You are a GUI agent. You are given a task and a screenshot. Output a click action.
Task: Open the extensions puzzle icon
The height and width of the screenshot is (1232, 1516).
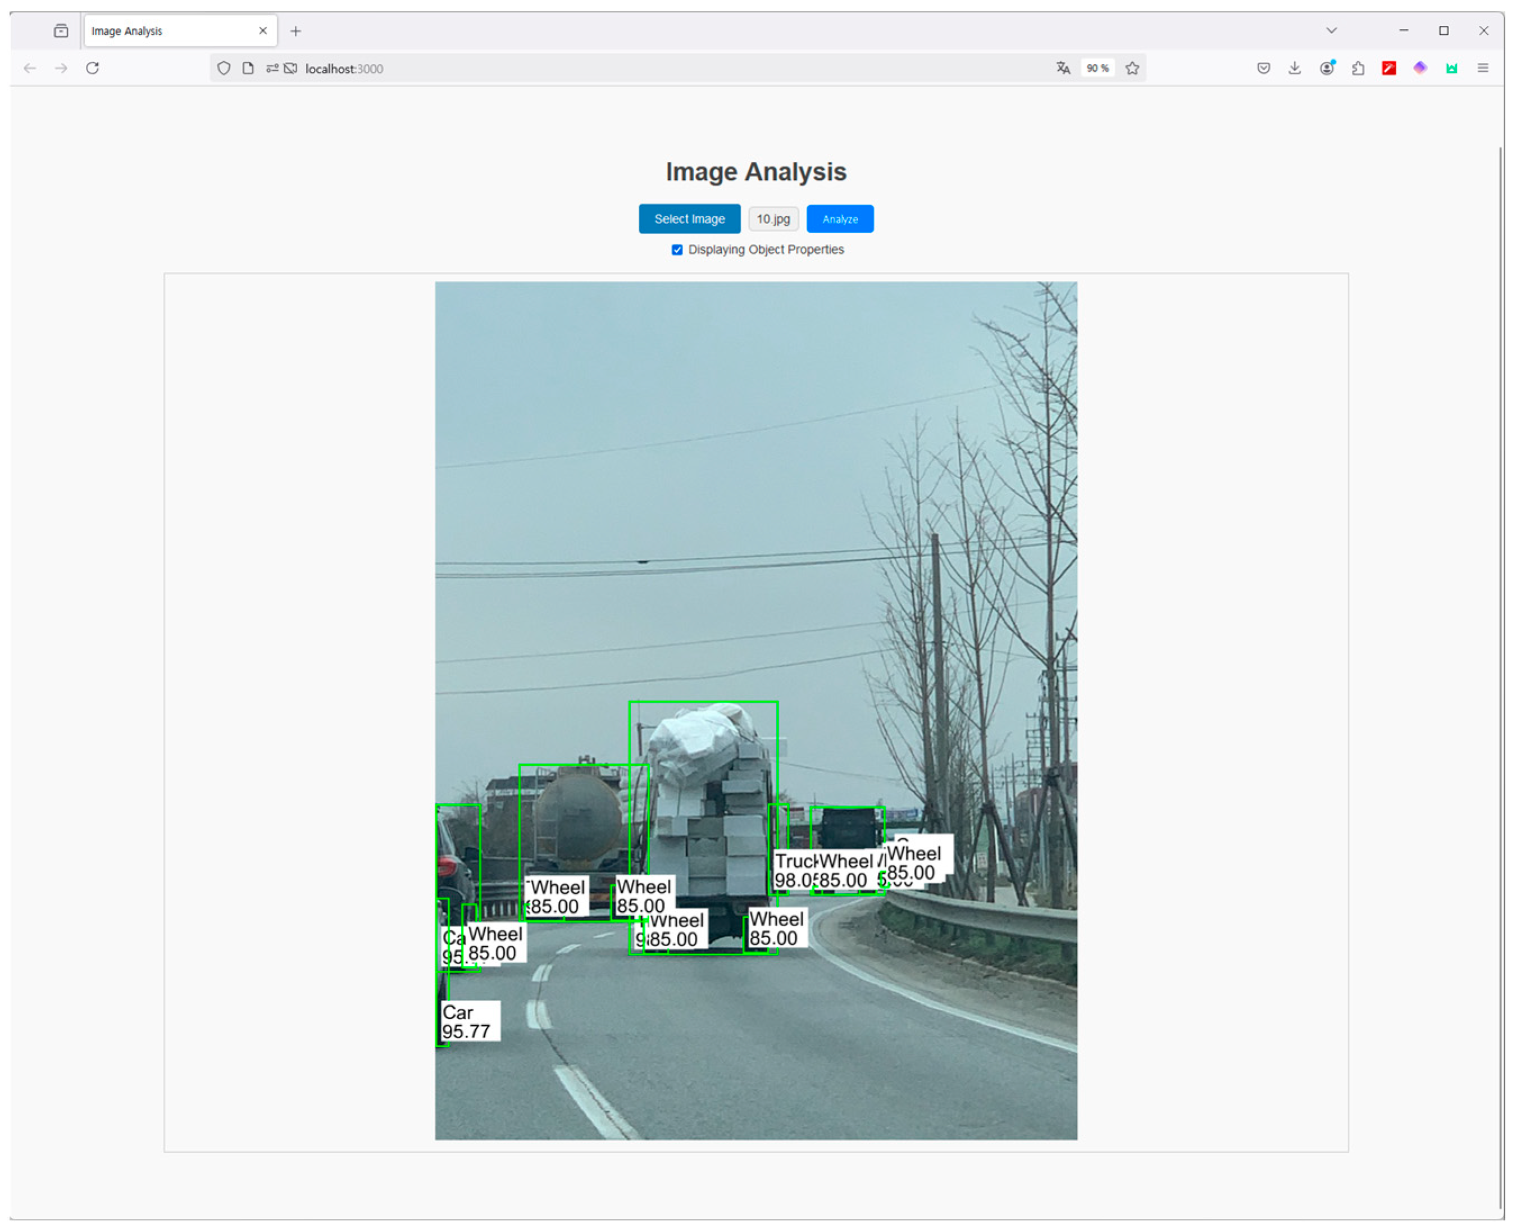coord(1358,68)
